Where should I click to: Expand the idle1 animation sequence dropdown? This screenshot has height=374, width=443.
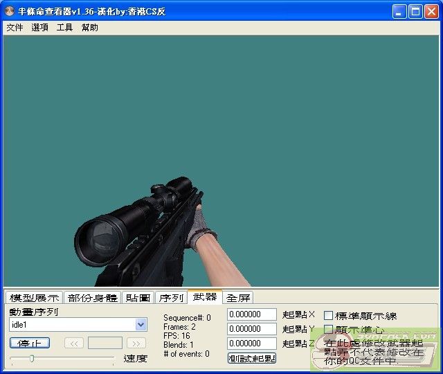click(141, 325)
